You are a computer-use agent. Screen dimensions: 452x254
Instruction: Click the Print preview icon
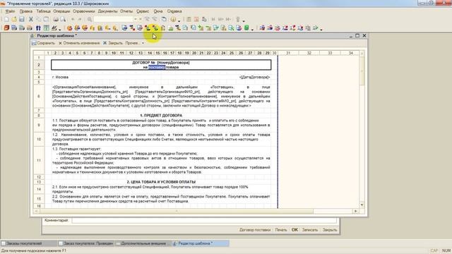click(x=63, y=19)
